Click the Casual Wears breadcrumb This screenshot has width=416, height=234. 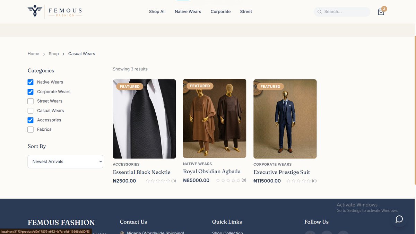click(x=81, y=54)
